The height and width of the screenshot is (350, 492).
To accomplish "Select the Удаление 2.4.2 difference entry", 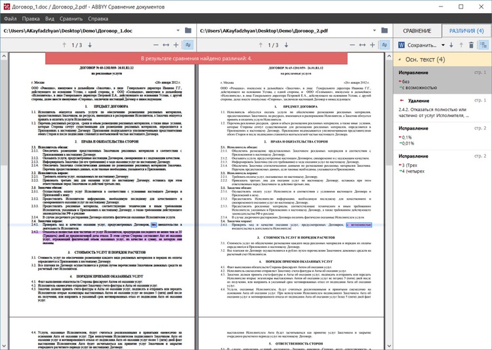I will (442, 108).
